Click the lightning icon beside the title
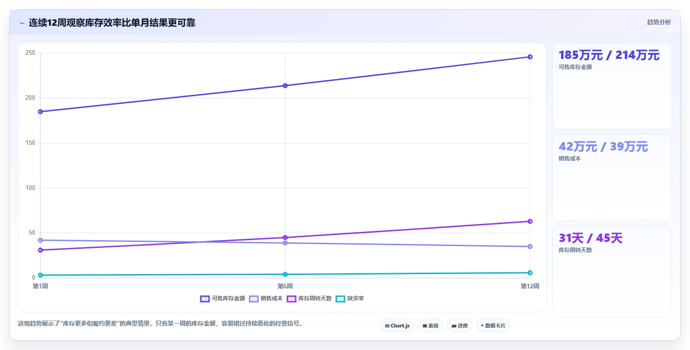Image resolution: width=690 pixels, height=350 pixels. pyautogui.click(x=22, y=23)
